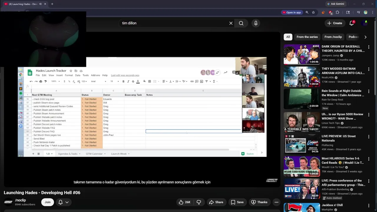
Task: Click the Thanks button
Action: point(259,202)
